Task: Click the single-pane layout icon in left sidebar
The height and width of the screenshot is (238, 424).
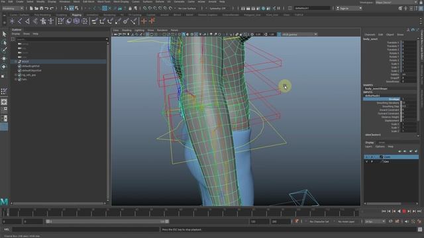Action: [x=4, y=102]
